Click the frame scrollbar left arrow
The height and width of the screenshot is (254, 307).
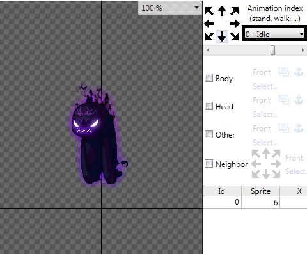coord(208,51)
